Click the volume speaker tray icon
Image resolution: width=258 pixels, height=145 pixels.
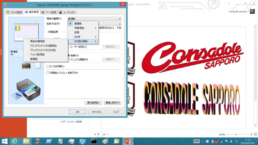pyautogui.click(x=231, y=141)
